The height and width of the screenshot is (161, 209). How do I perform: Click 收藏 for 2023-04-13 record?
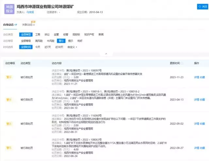202,100
